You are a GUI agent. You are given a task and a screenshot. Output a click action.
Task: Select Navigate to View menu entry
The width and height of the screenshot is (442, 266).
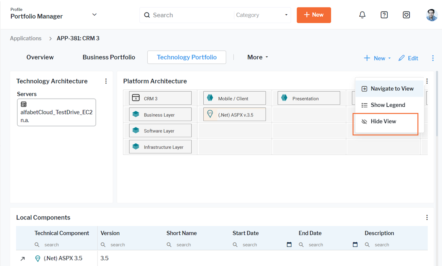pos(392,89)
